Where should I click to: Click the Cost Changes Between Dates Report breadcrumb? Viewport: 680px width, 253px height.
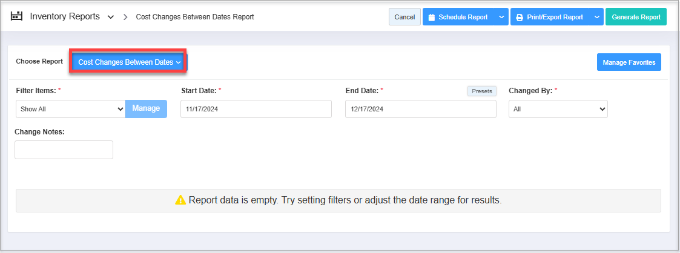click(x=194, y=17)
